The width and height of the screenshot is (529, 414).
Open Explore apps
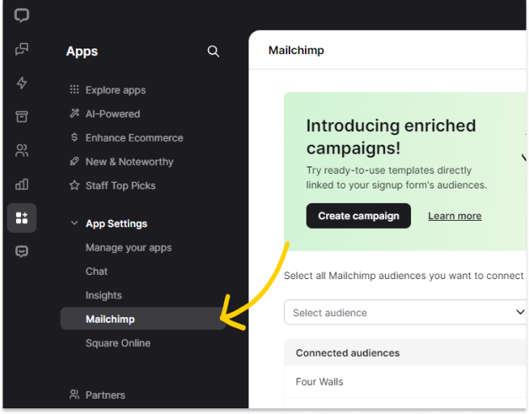(108, 90)
